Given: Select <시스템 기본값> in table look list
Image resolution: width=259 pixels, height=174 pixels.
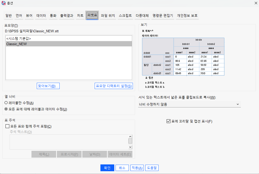Looking at the screenshot, I should pyautogui.click(x=69, y=39).
